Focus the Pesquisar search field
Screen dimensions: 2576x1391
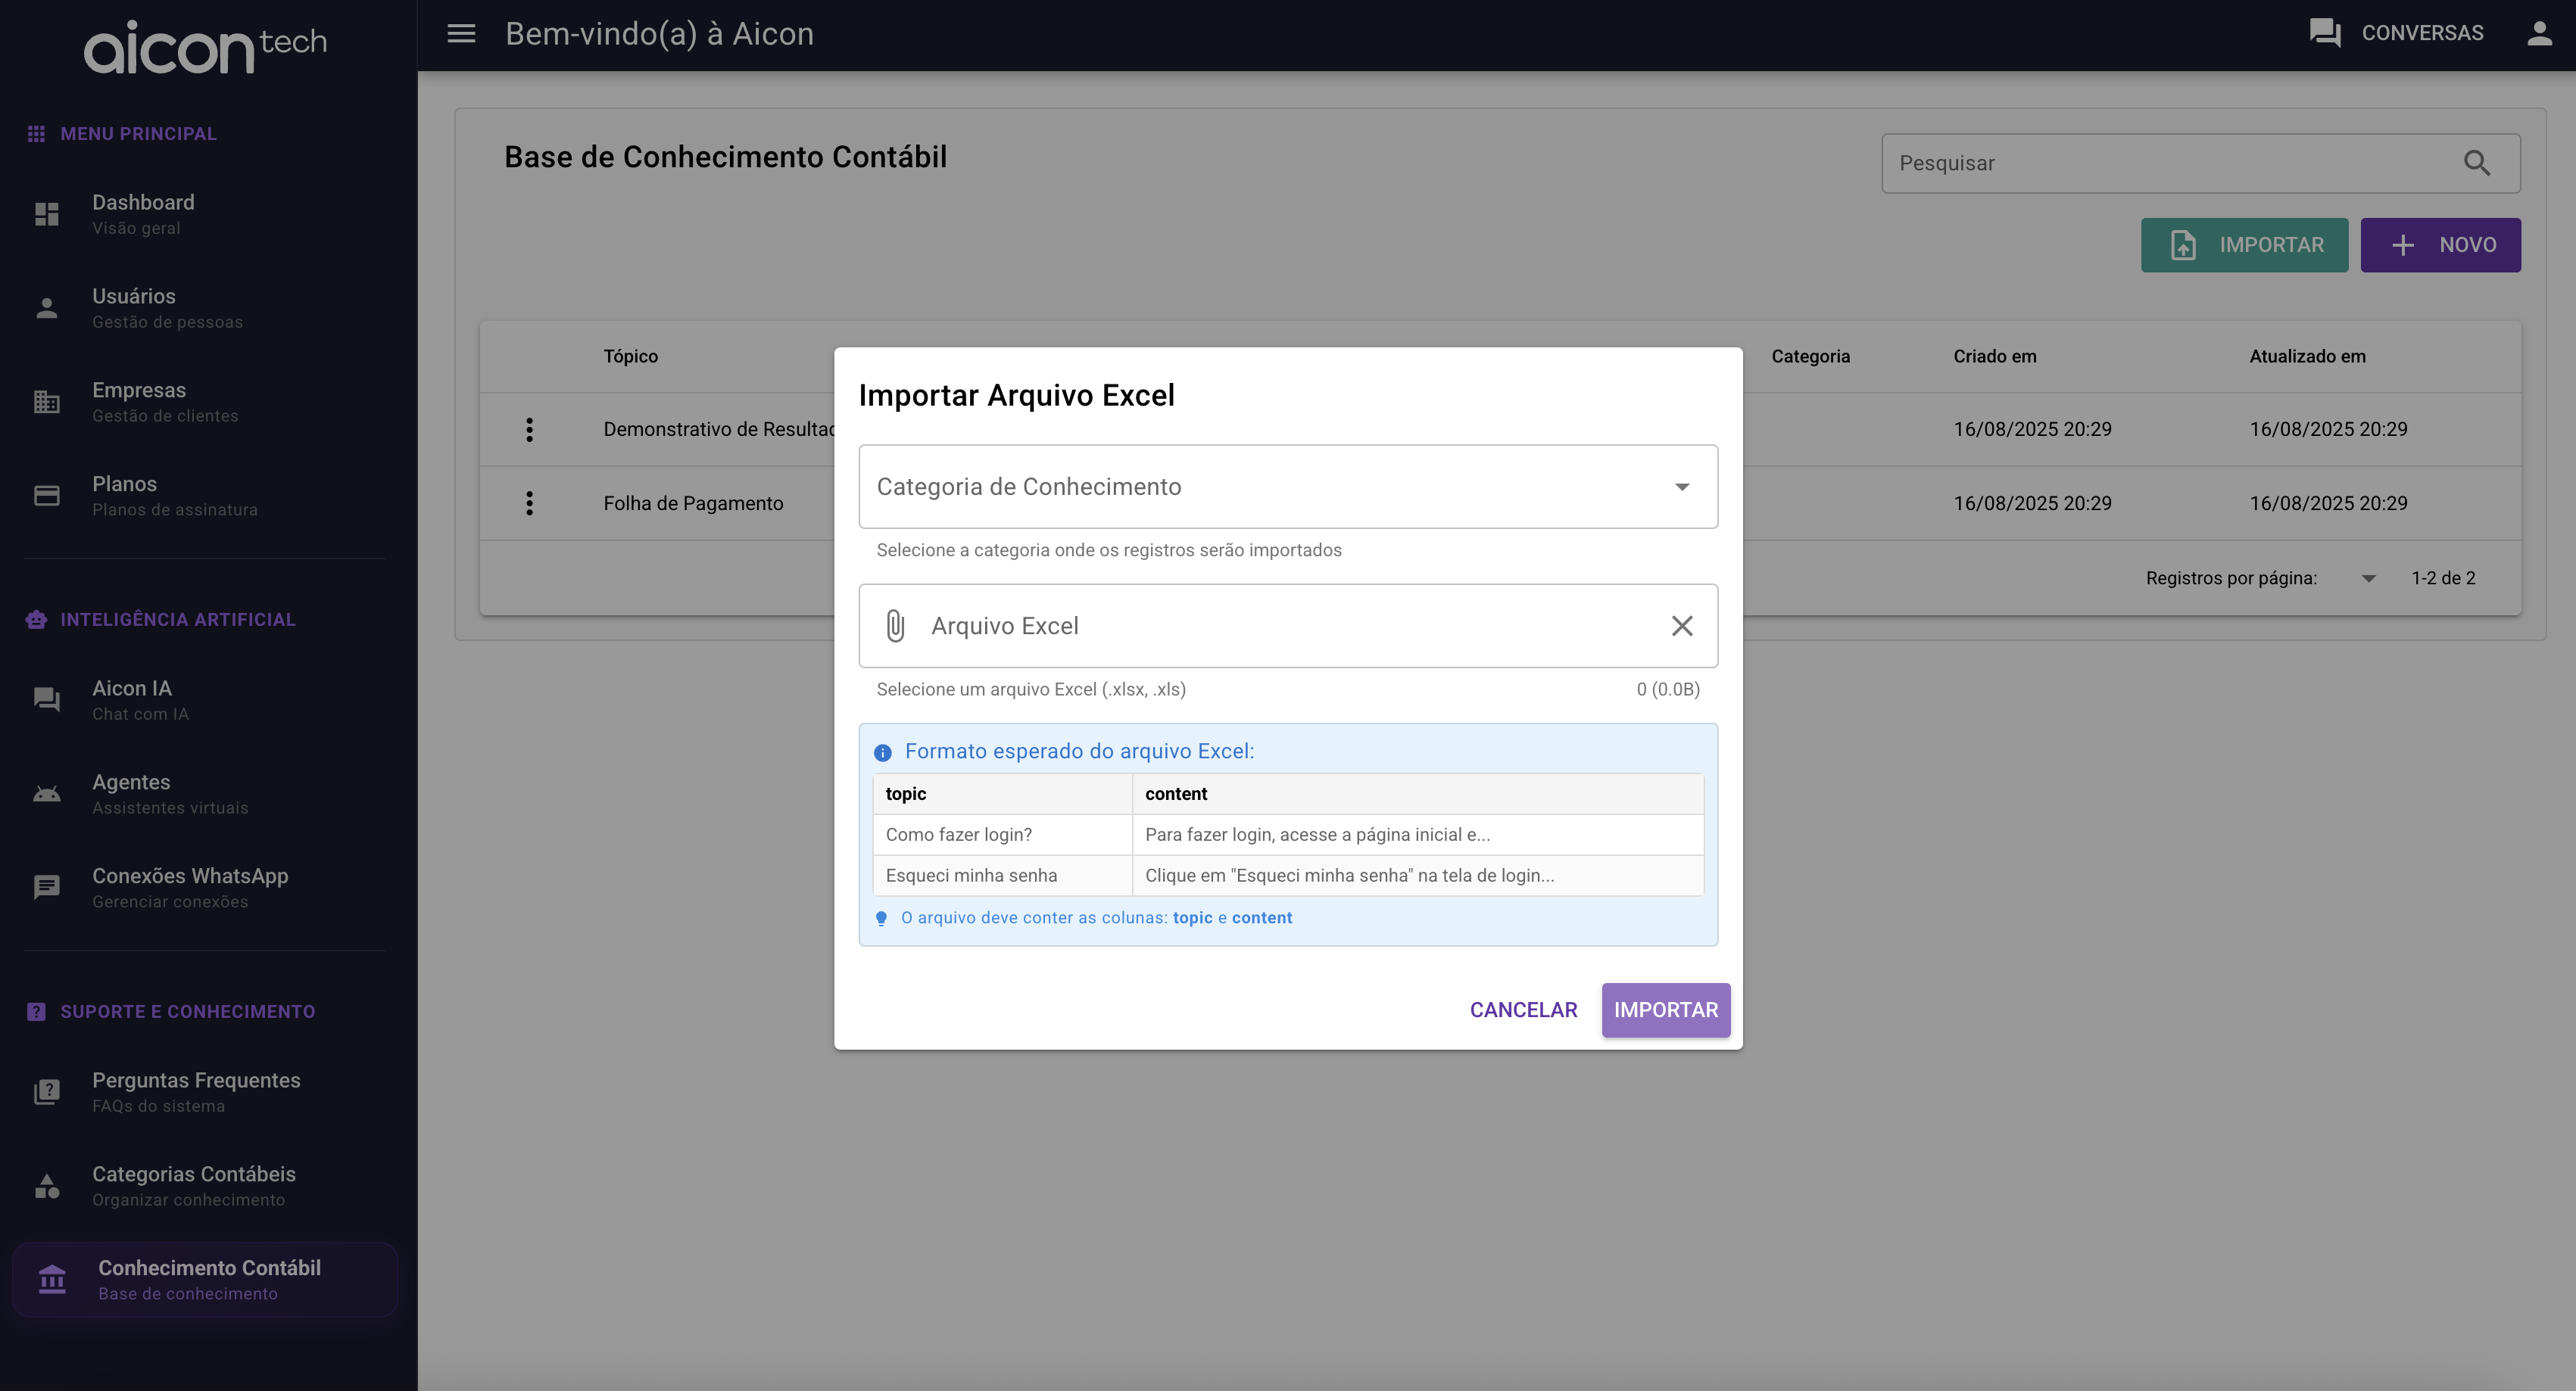pyautogui.click(x=2170, y=163)
